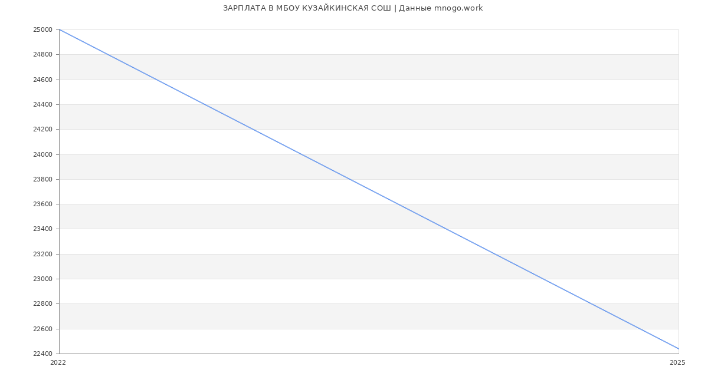Click the line's end point at 2025
Screen dimensions: 708x383
pyautogui.click(x=678, y=349)
